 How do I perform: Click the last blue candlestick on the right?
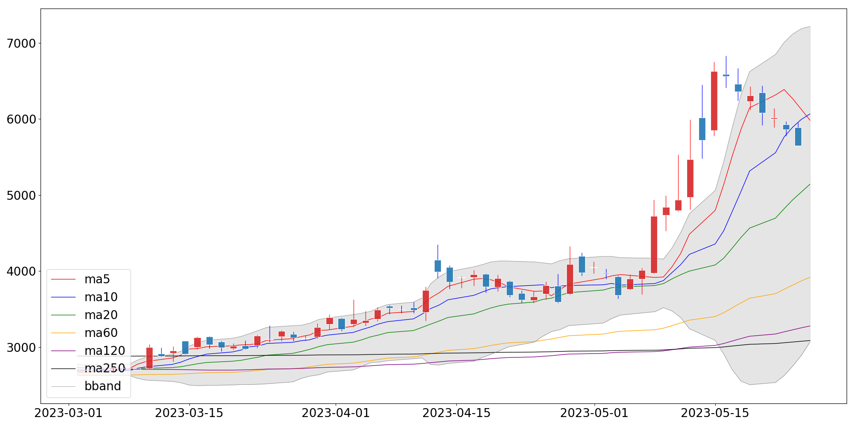tap(798, 137)
